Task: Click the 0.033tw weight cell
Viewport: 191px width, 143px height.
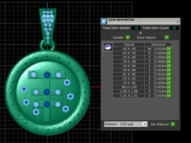Action: (160, 96)
